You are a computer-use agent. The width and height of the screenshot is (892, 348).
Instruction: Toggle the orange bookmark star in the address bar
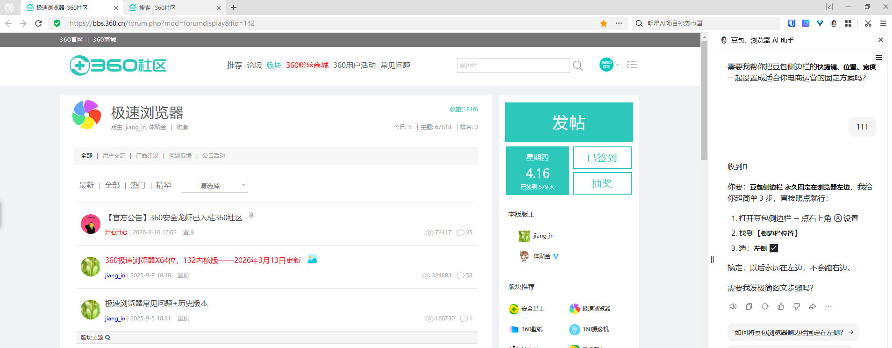(604, 23)
